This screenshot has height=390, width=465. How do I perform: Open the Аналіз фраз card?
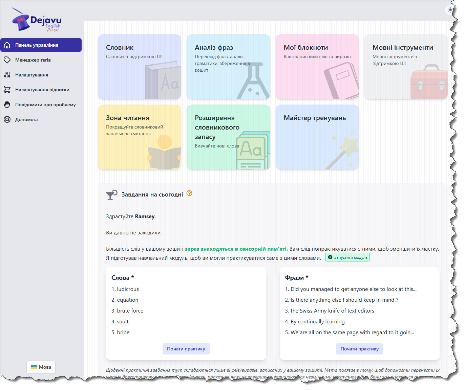228,67
